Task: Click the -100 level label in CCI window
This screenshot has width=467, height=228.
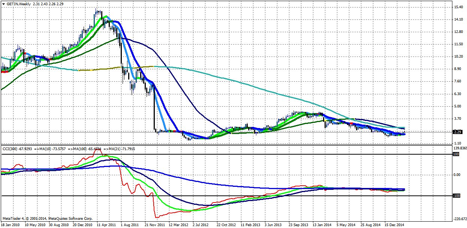Action: [456, 195]
